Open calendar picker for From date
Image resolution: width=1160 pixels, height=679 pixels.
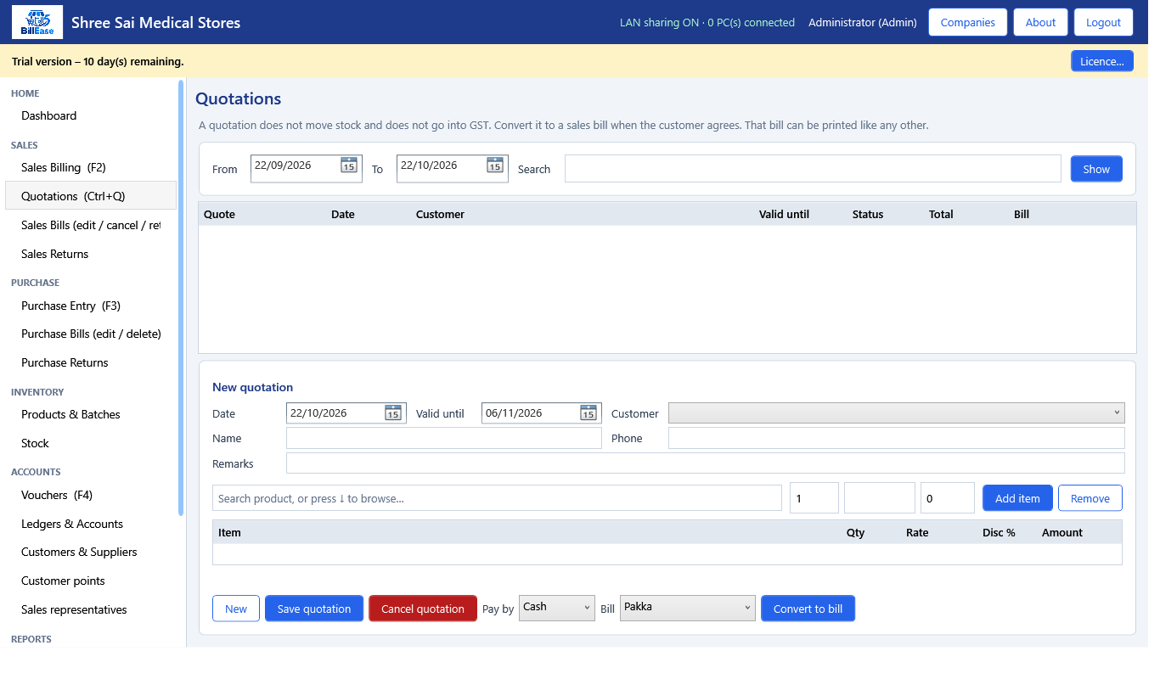[349, 166]
